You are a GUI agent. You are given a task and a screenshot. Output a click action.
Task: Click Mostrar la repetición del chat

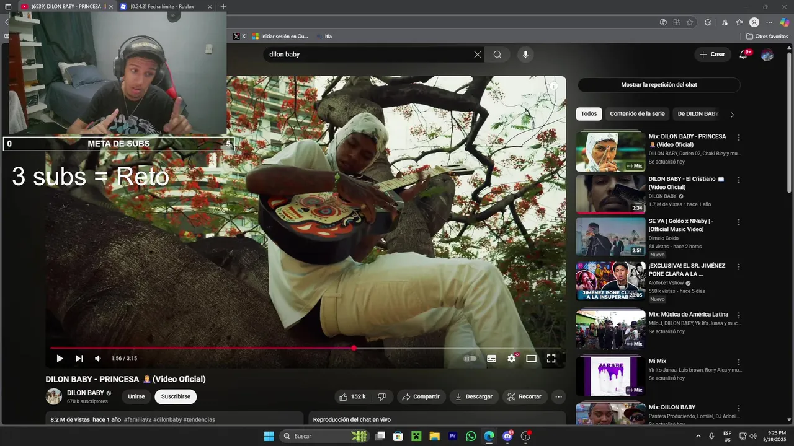(x=659, y=85)
